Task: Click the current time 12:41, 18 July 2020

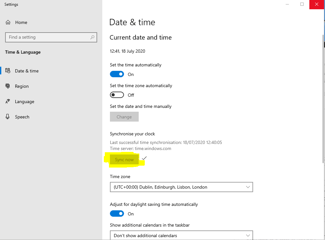Action: pyautogui.click(x=128, y=51)
